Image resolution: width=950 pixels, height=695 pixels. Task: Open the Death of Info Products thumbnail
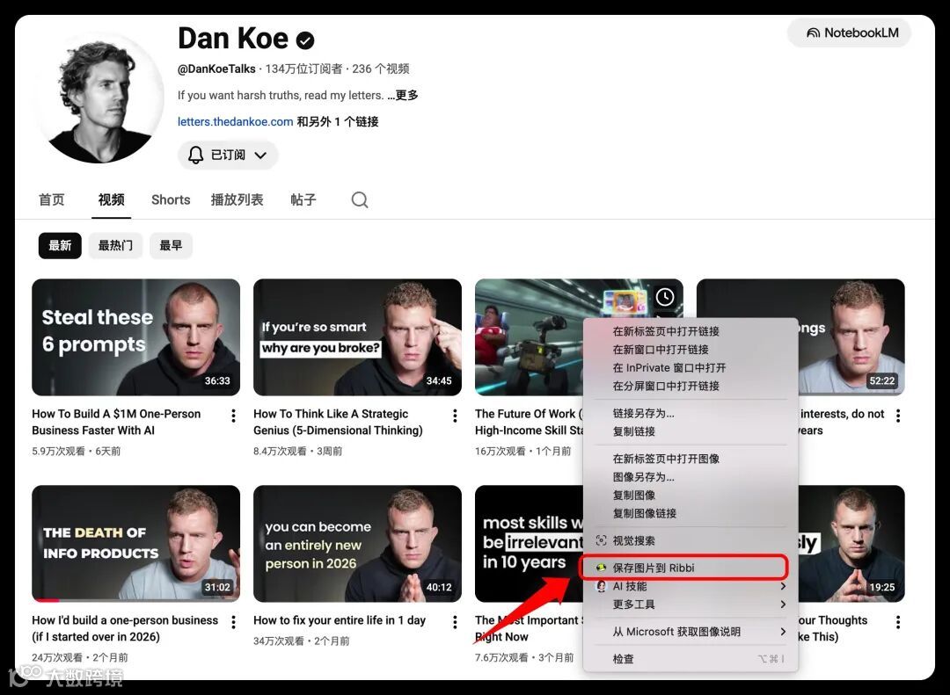(x=135, y=544)
